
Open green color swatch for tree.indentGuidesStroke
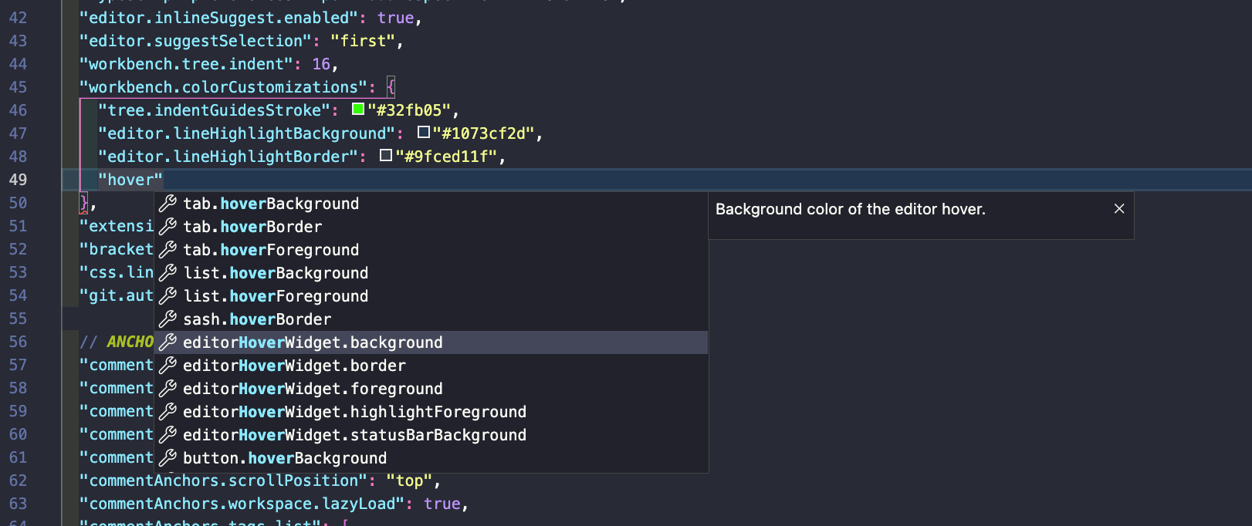[x=358, y=110]
